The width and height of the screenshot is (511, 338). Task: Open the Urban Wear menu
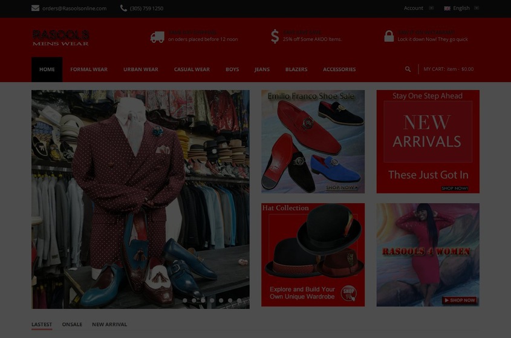click(x=141, y=70)
